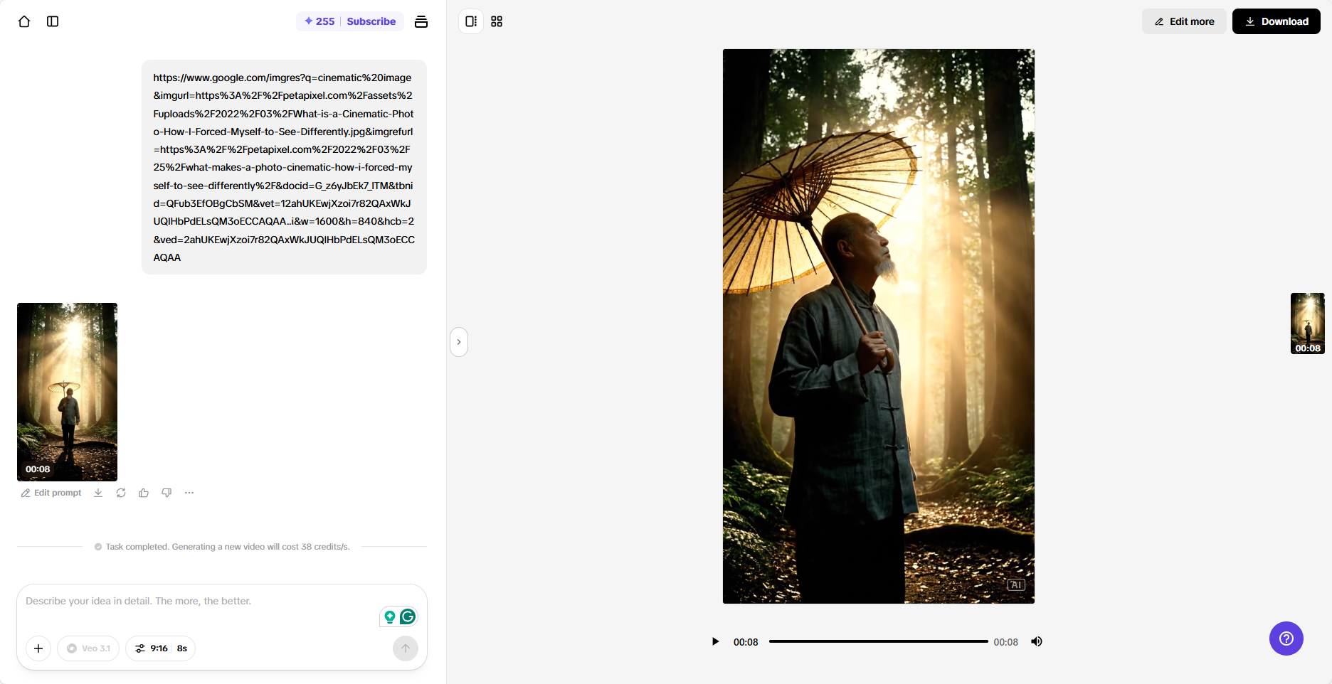1332x684 pixels.
Task: Click the archive/history icon next to Subscribe
Action: (x=421, y=21)
